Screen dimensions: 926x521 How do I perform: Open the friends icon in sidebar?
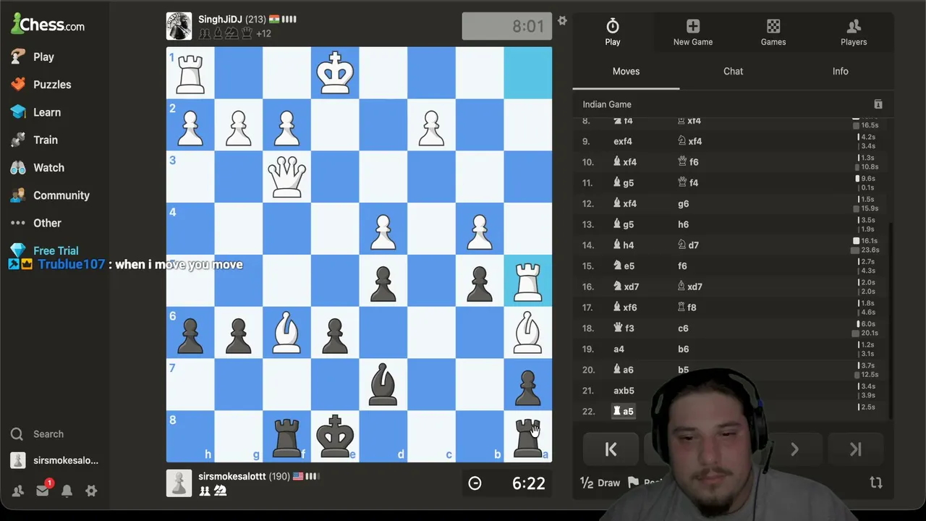click(18, 491)
